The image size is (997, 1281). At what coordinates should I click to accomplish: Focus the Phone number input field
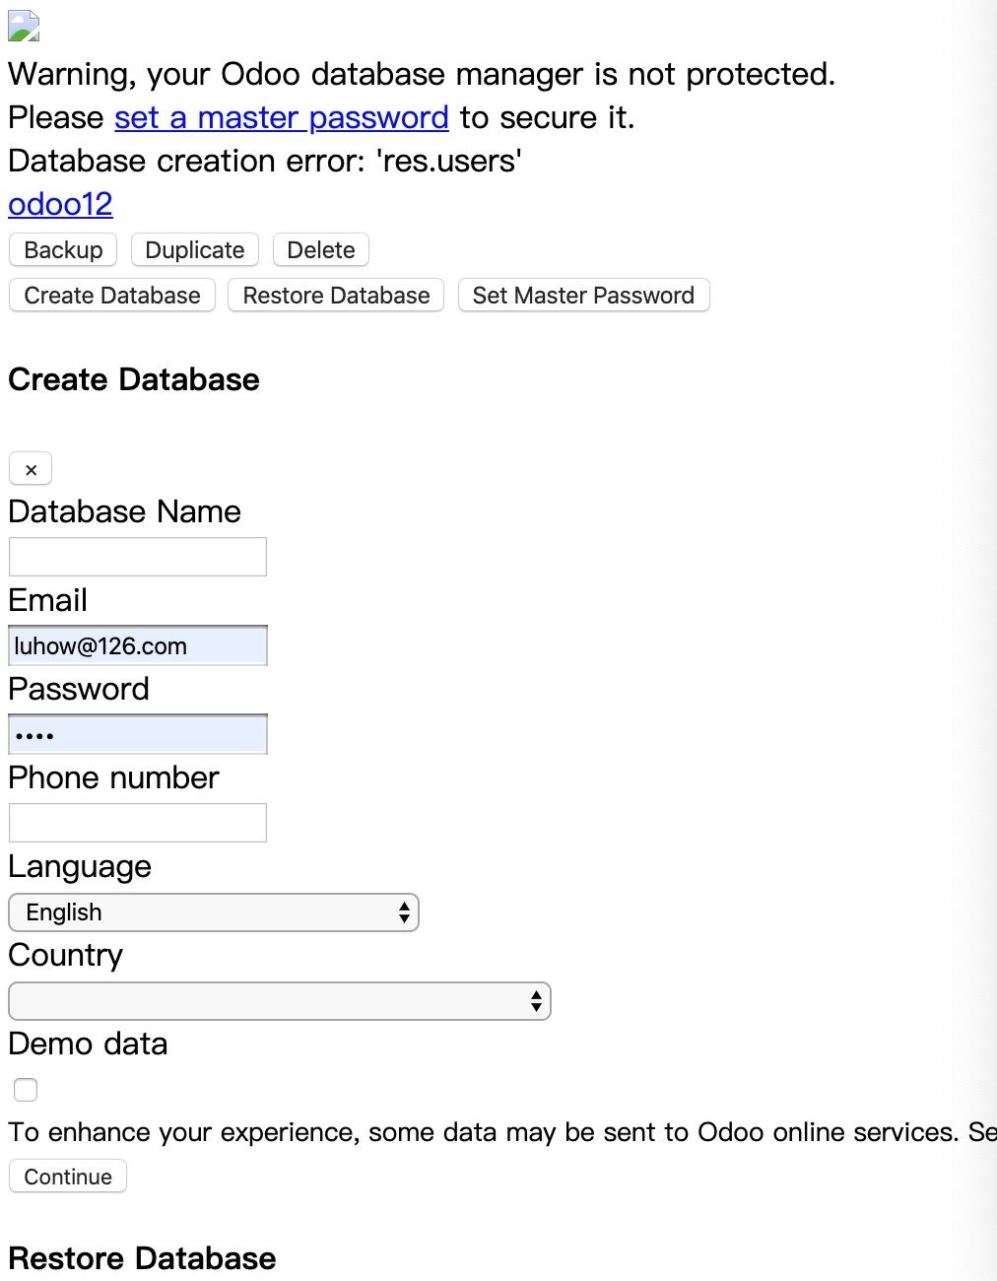tap(138, 823)
